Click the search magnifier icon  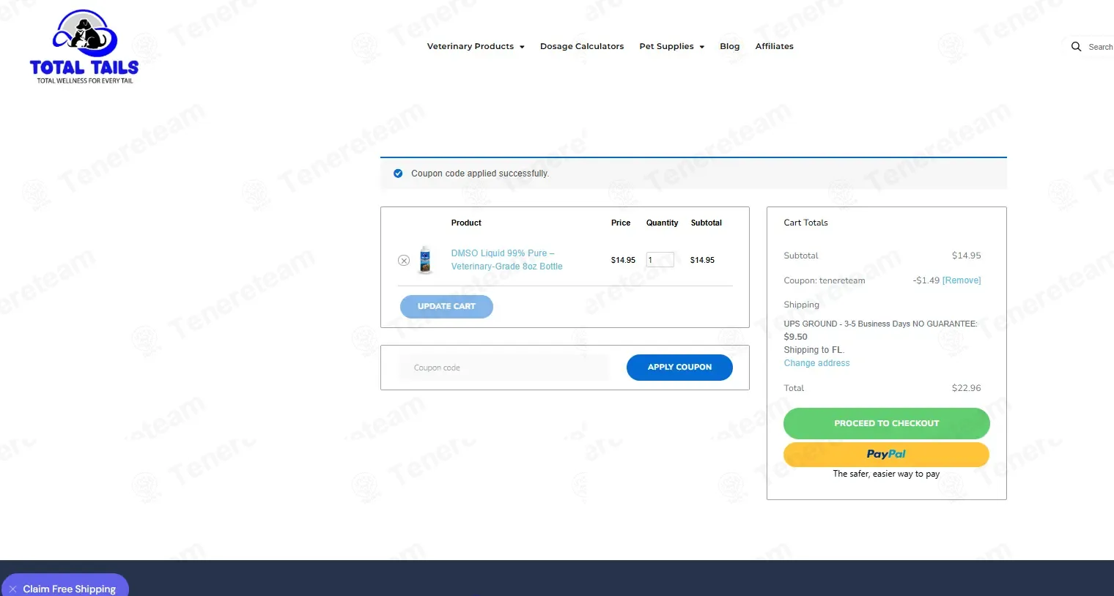point(1076,47)
